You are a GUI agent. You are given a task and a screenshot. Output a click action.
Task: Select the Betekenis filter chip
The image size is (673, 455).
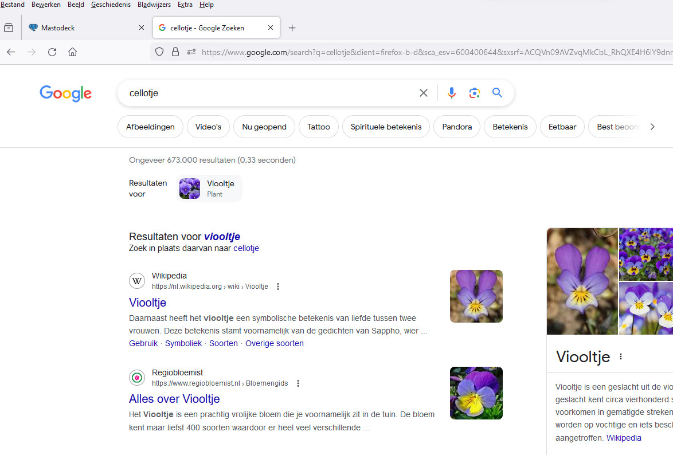tap(510, 127)
